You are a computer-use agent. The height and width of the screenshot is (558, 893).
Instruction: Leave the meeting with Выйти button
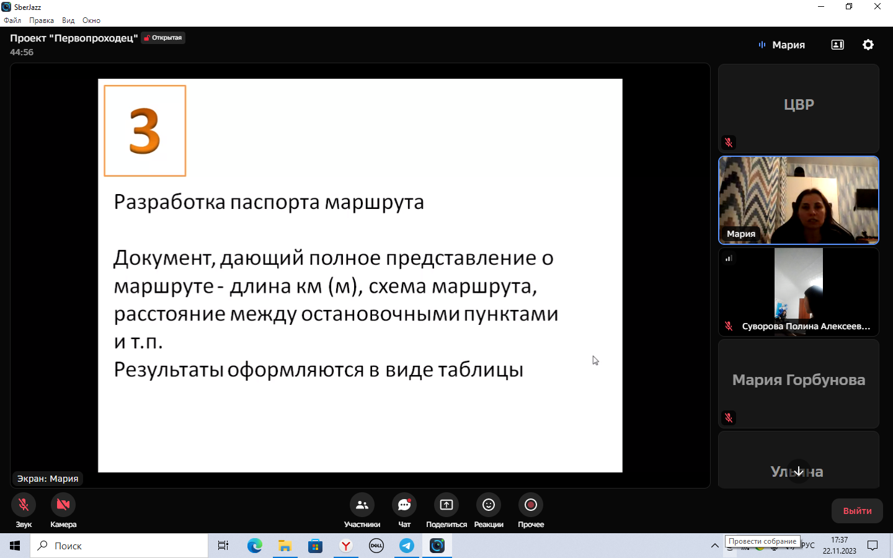coord(857,511)
